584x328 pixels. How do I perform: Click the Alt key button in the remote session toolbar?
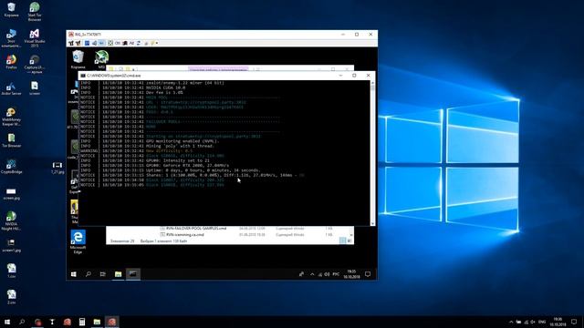click(131, 43)
